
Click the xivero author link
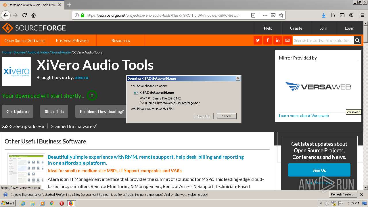click(x=82, y=78)
